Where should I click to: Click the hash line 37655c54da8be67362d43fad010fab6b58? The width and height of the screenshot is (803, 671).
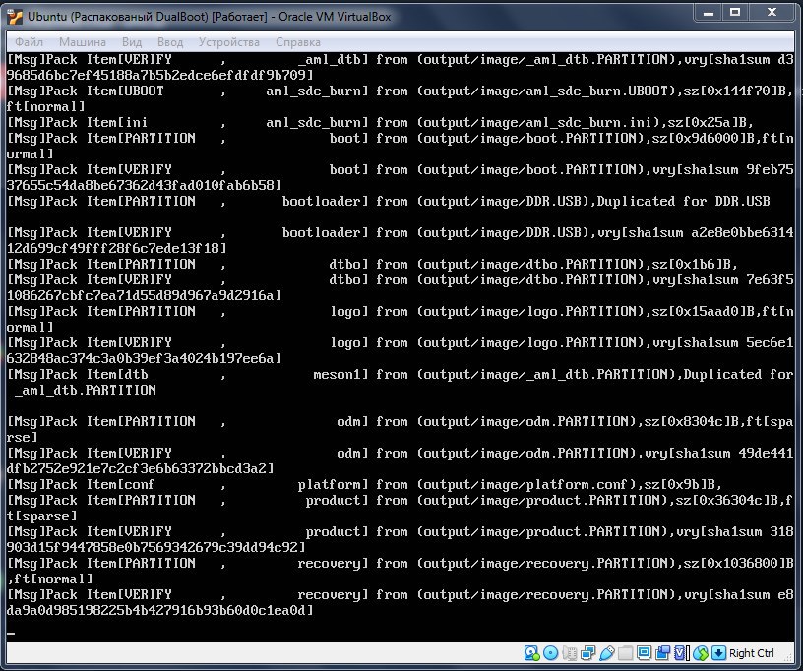141,185
